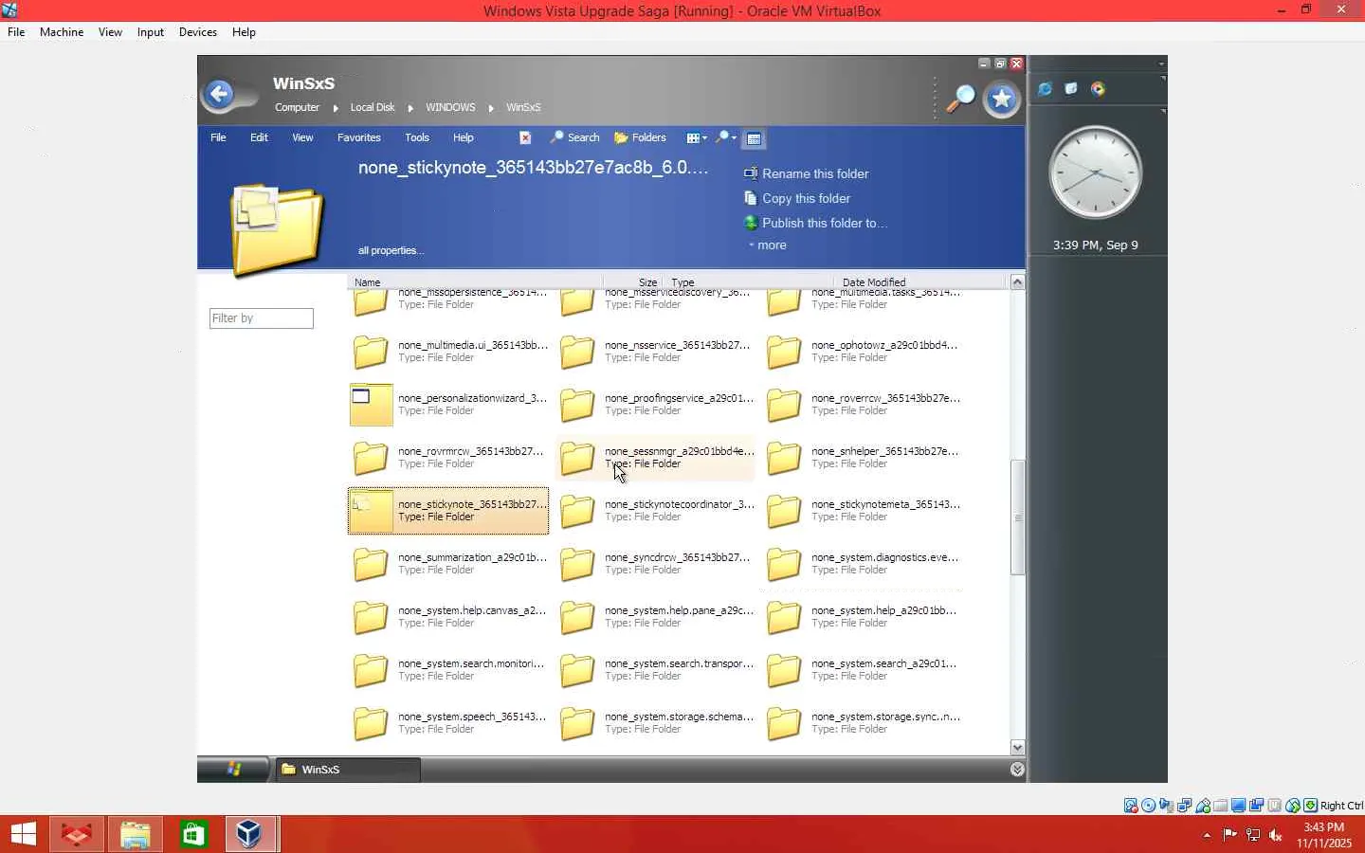Open the Windows Start button on host taskbar
Screen dimensions: 1365x853
coord(23,834)
